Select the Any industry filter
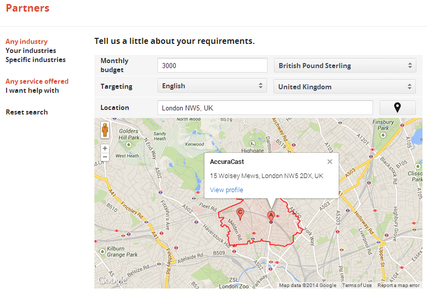Image resolution: width=427 pixels, height=292 pixels. [27, 41]
